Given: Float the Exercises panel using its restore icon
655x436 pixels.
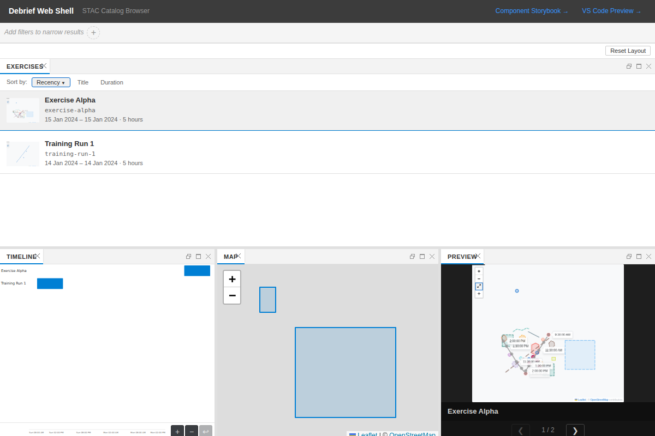Looking at the screenshot, I should click(x=629, y=66).
